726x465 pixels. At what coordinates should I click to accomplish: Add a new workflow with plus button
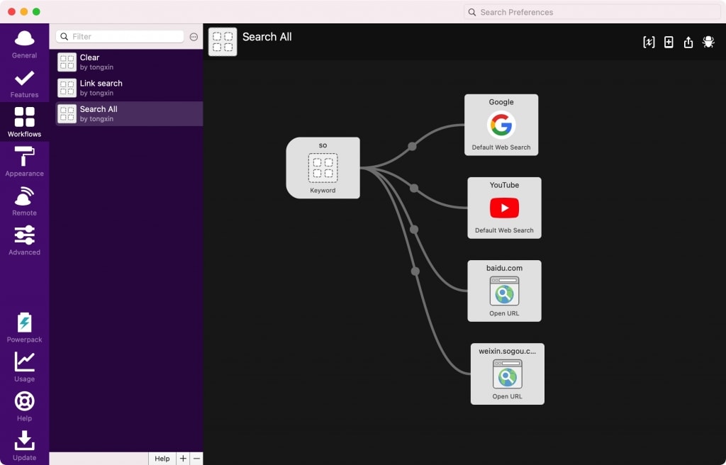[183, 459]
